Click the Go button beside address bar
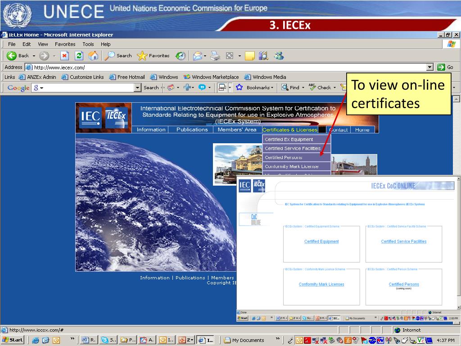This screenshot has width=461, height=346. (445, 67)
